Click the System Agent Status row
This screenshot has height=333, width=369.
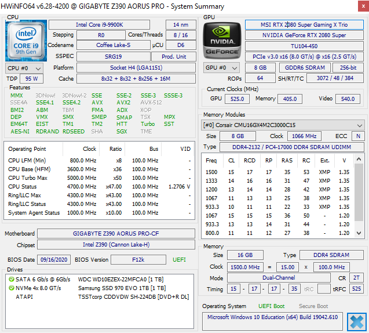pyautogui.click(x=99, y=213)
